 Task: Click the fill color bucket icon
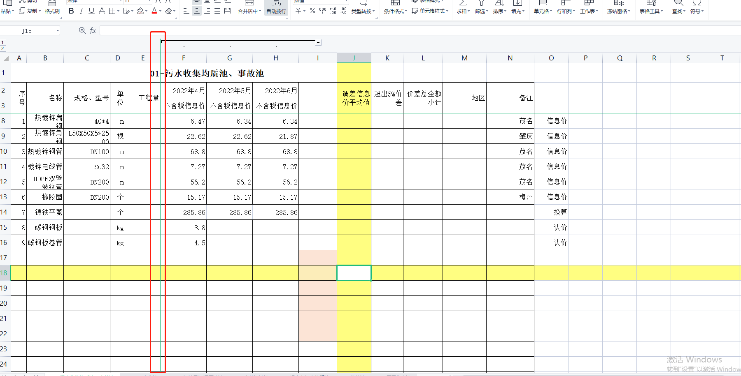[140, 11]
